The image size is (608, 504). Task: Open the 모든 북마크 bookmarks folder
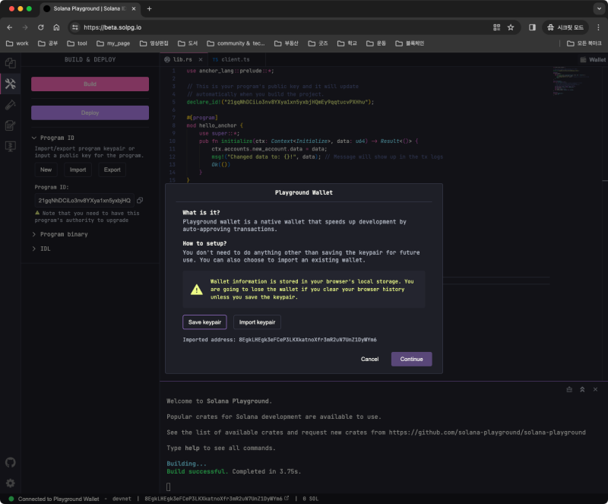click(584, 43)
